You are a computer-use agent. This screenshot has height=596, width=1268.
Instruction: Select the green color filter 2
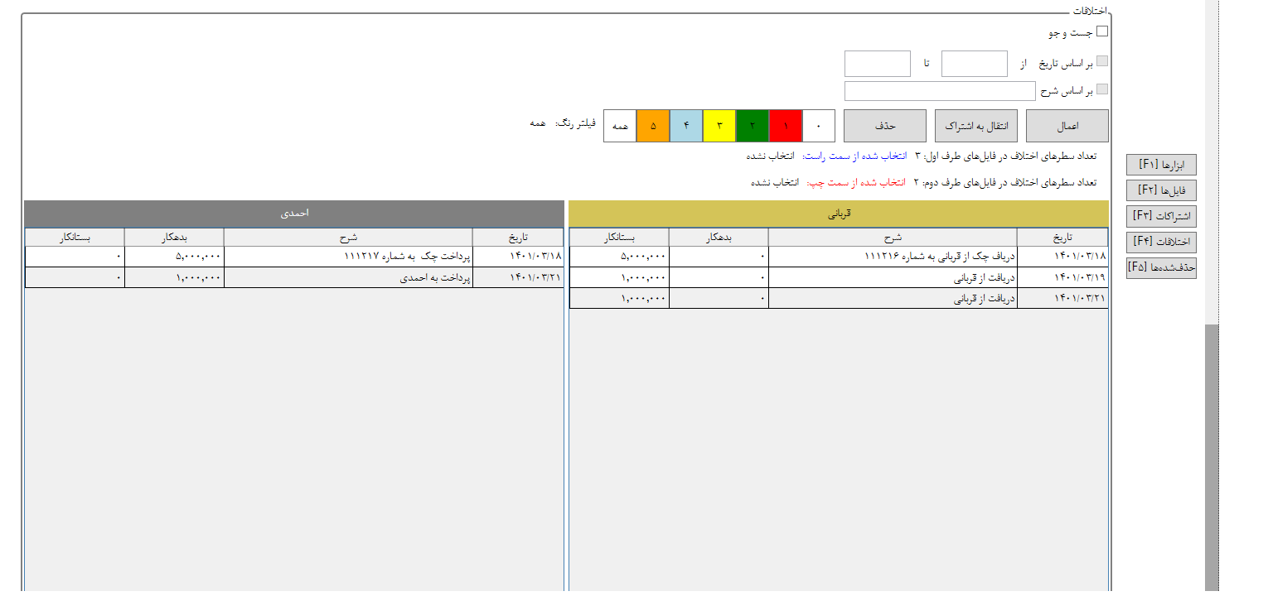pos(753,126)
